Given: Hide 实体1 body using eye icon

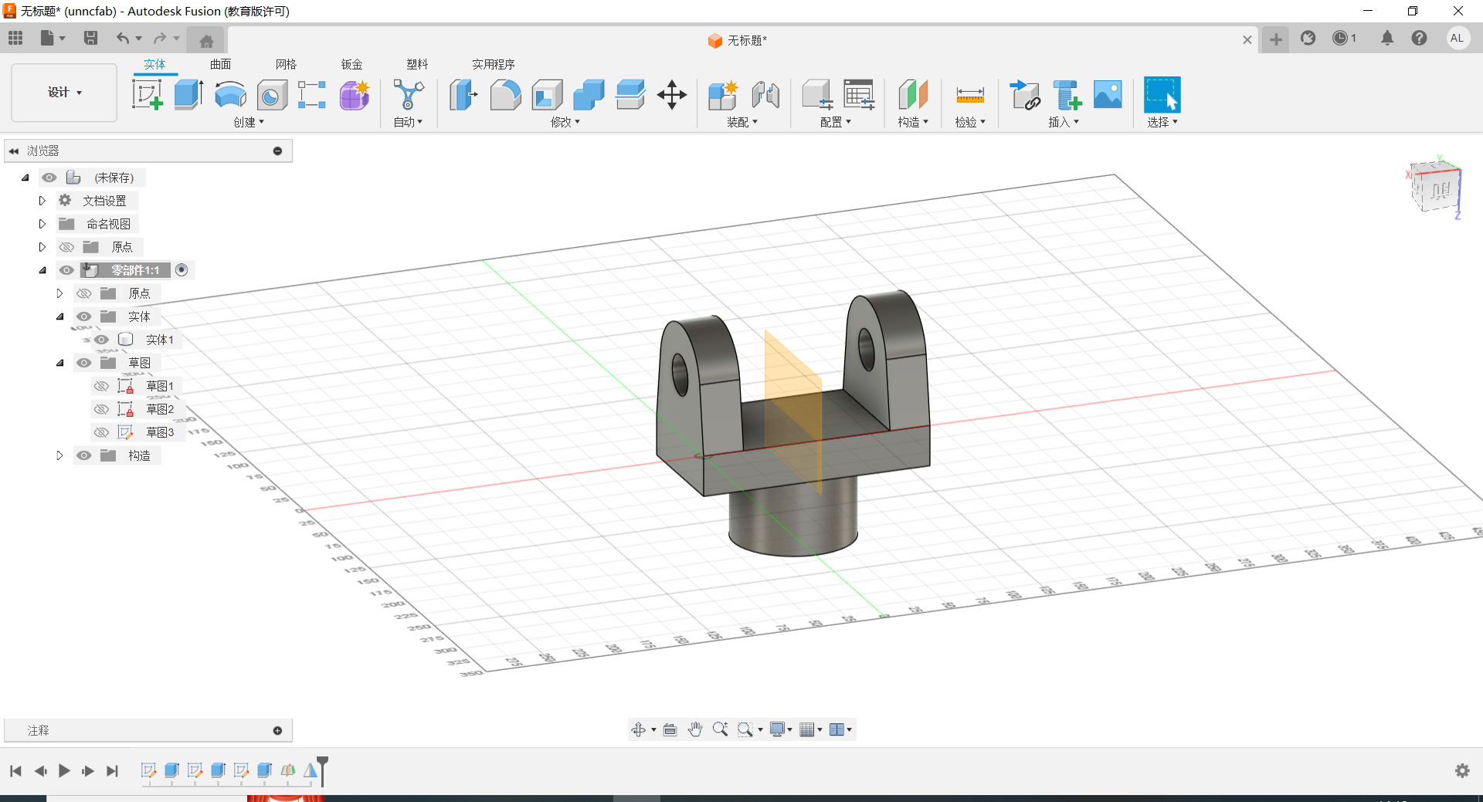Looking at the screenshot, I should [x=101, y=340].
